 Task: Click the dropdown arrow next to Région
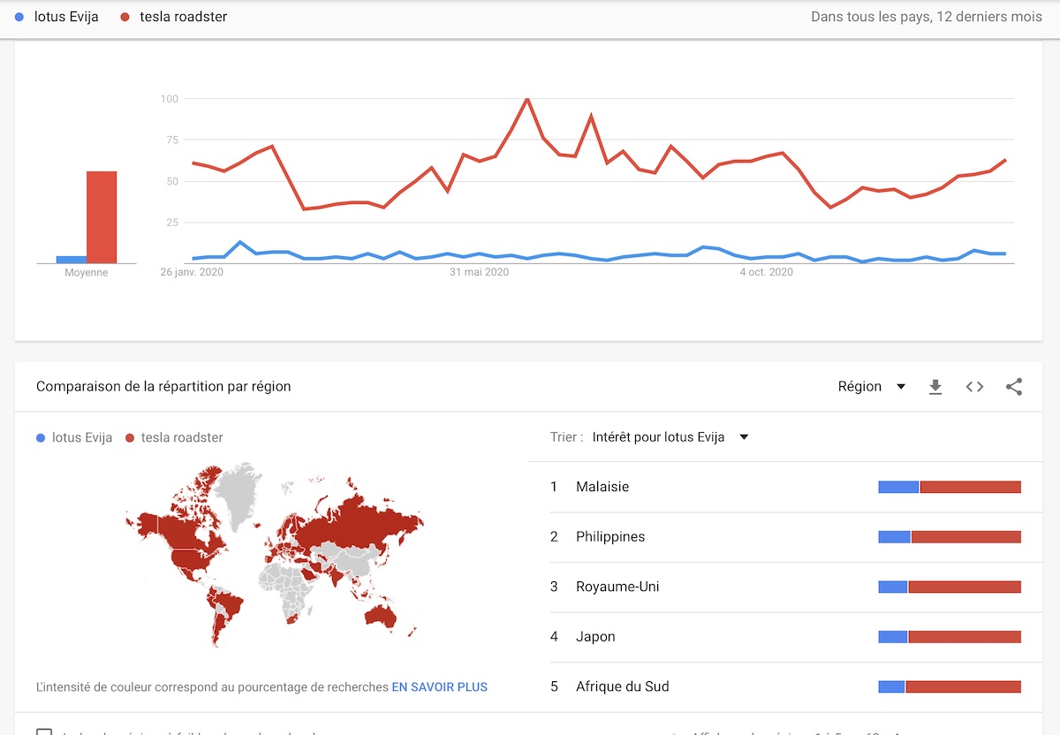tap(901, 387)
